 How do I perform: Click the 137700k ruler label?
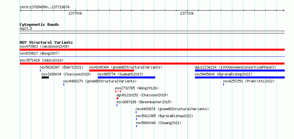[x=75, y=13]
